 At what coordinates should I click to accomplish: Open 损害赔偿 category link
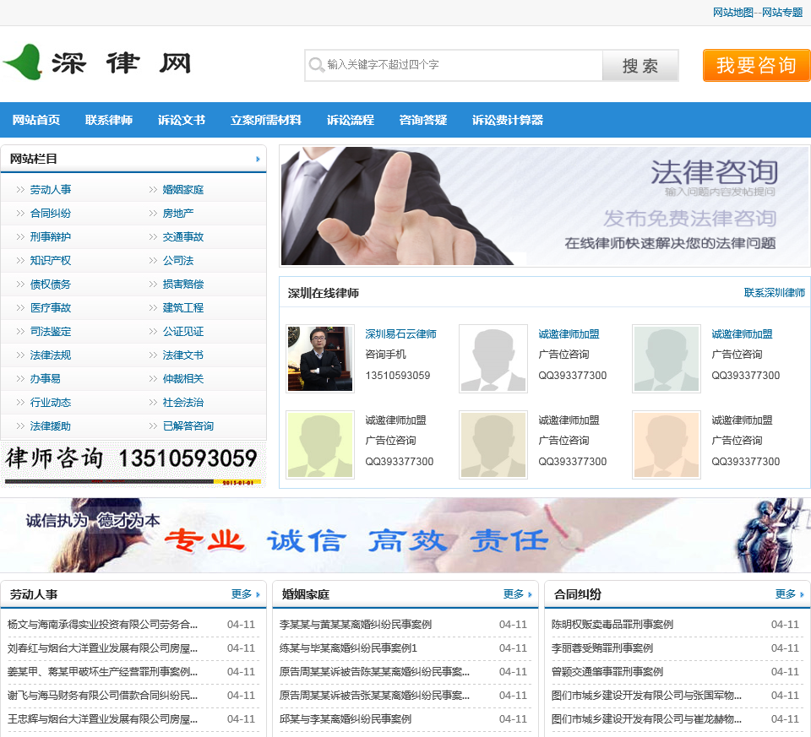tap(183, 285)
